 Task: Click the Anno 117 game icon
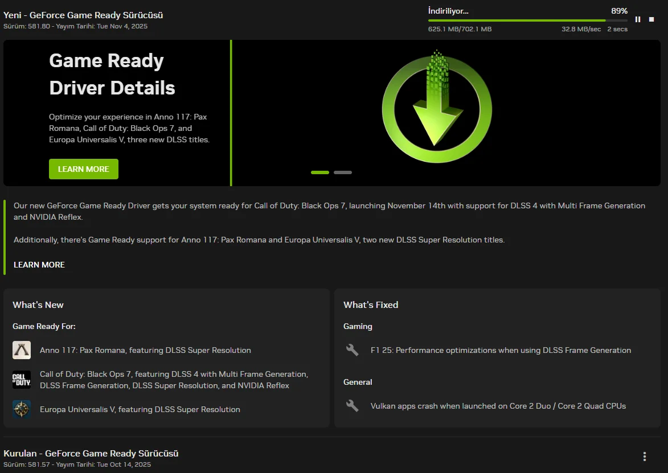coord(22,350)
